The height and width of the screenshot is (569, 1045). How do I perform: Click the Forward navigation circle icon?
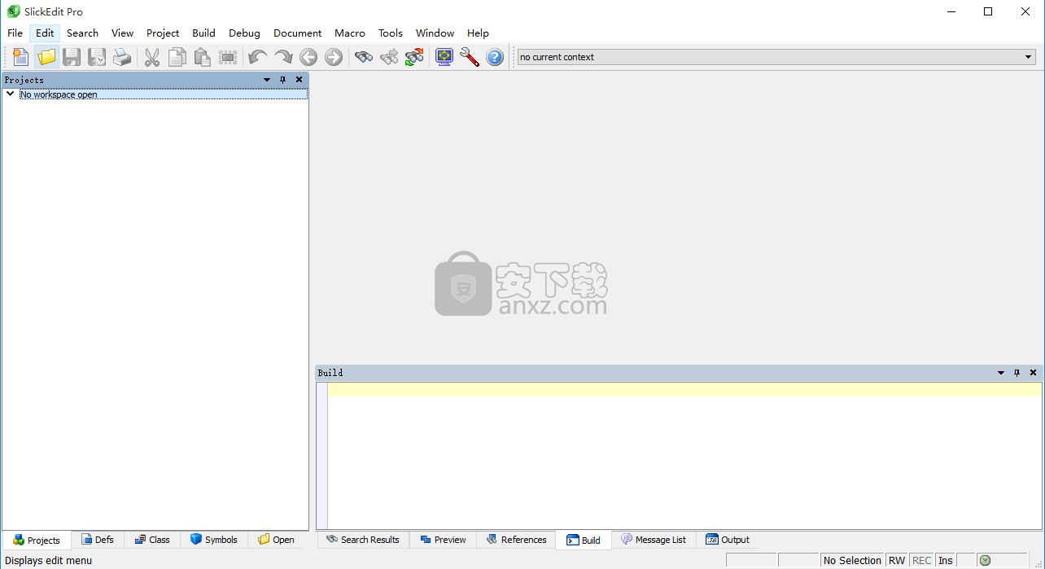coord(334,57)
